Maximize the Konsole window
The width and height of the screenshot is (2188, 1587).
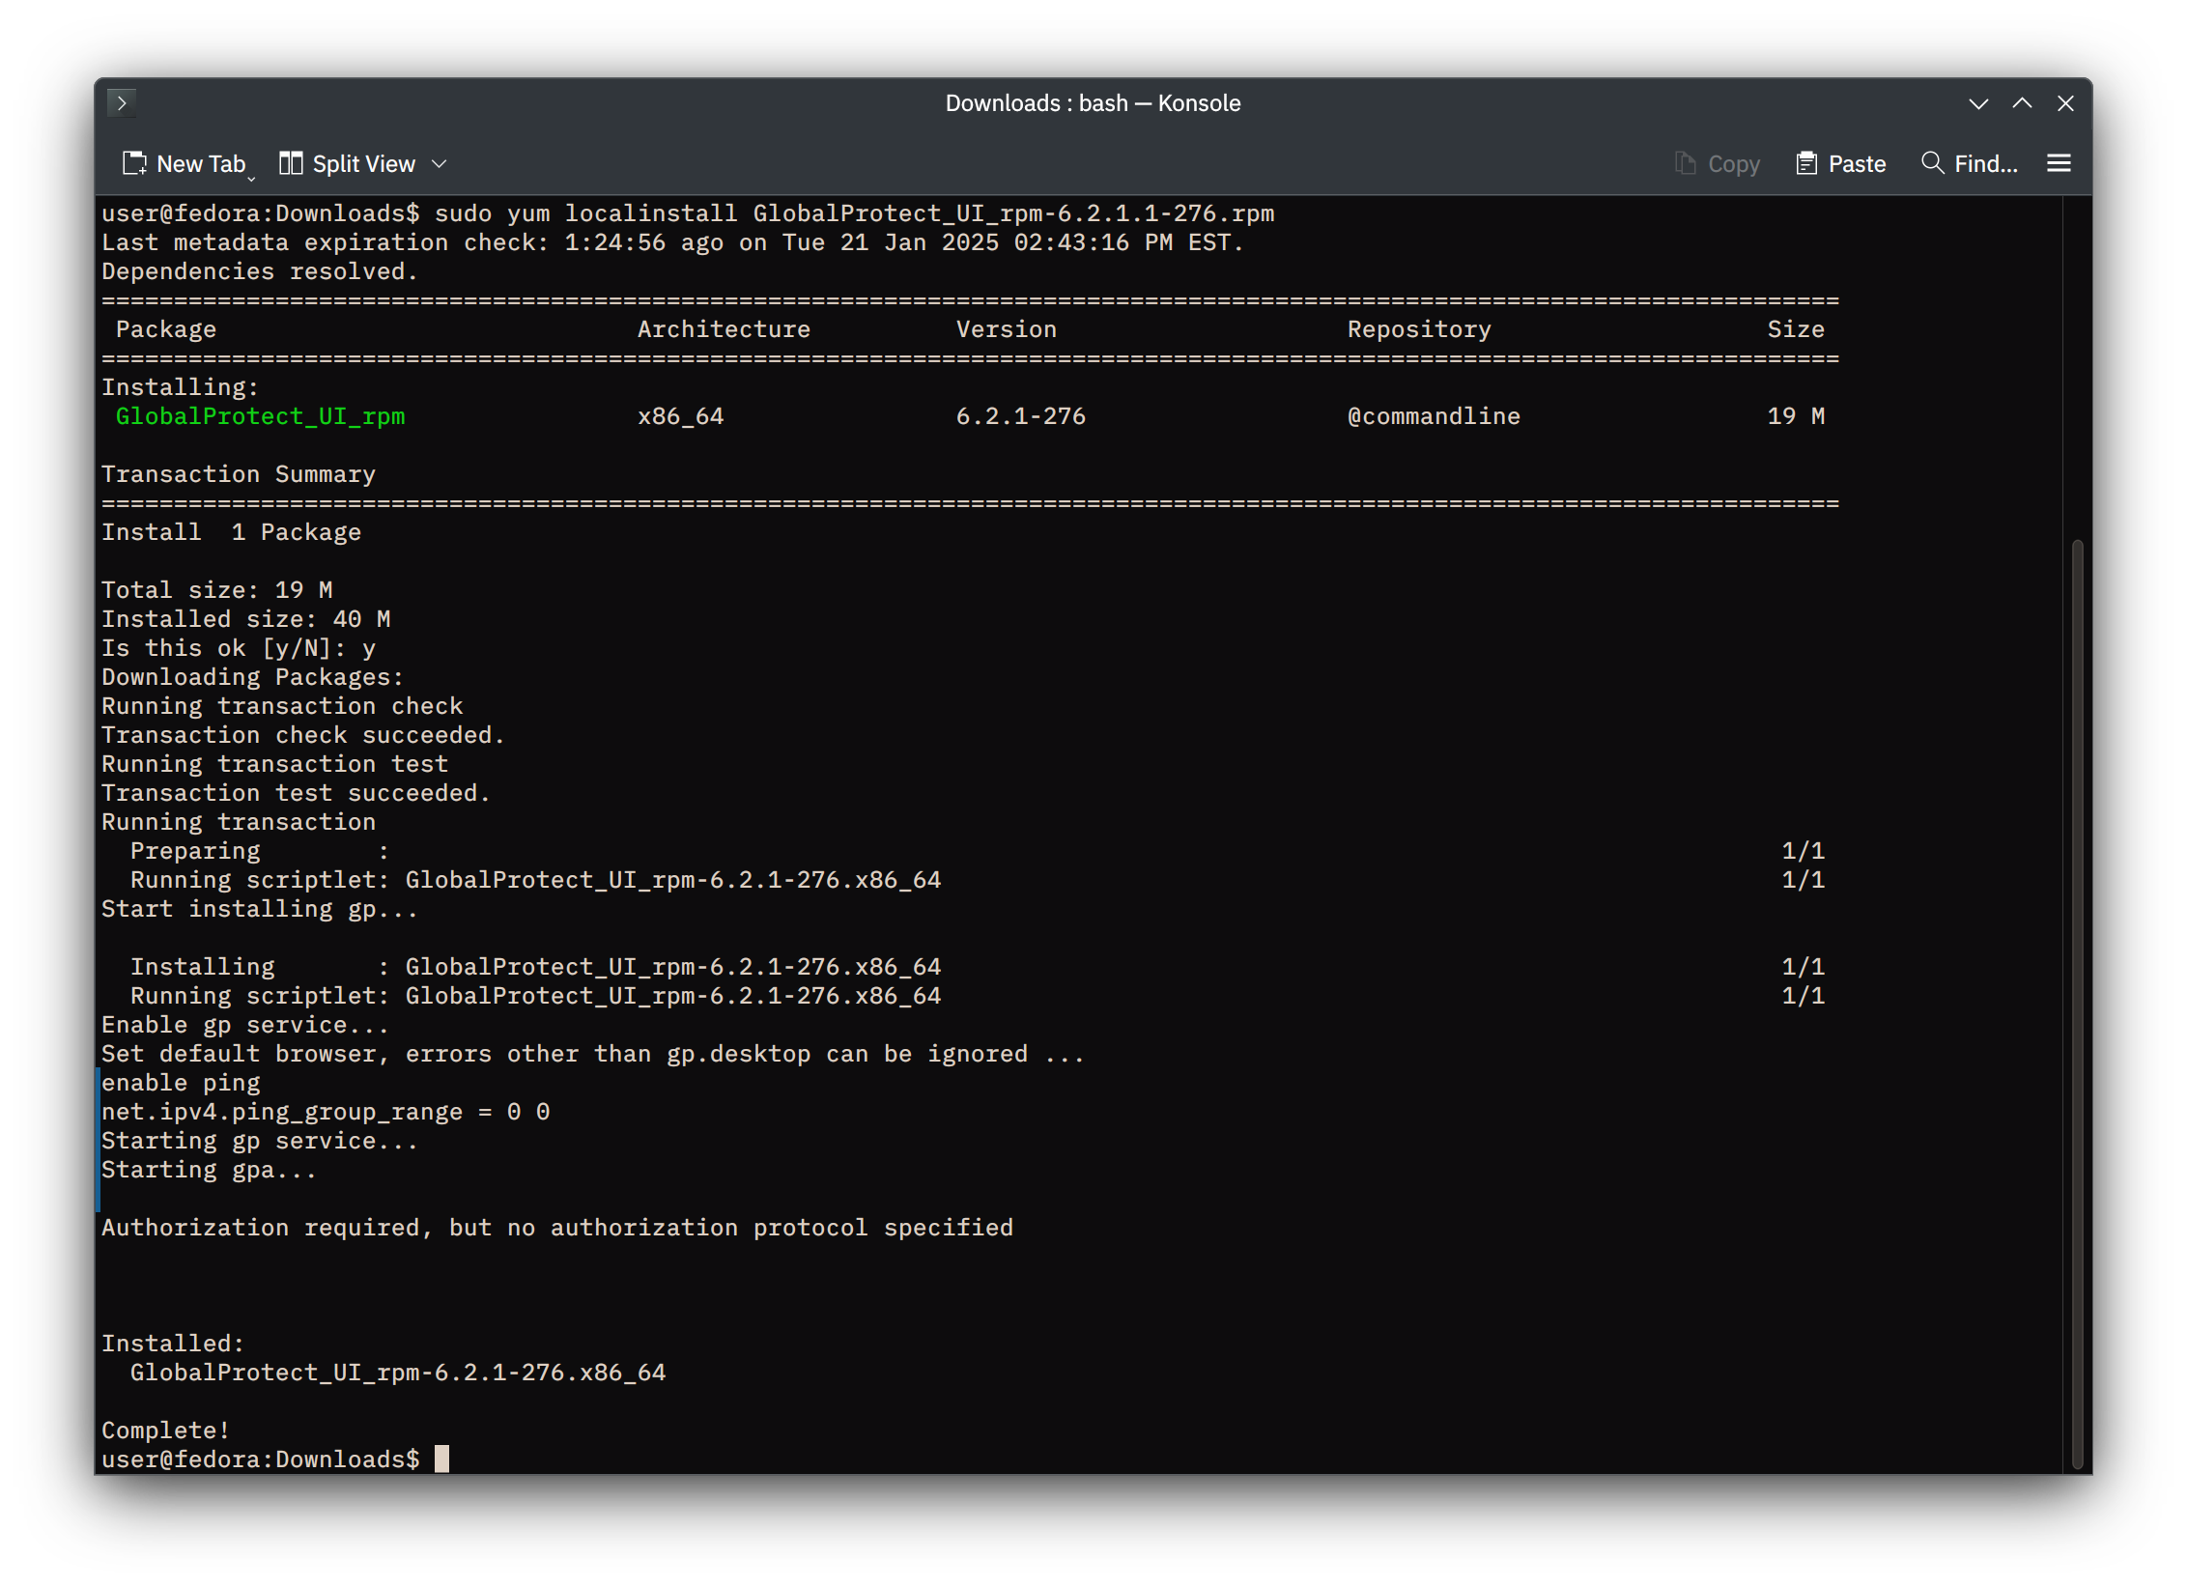point(2022,103)
